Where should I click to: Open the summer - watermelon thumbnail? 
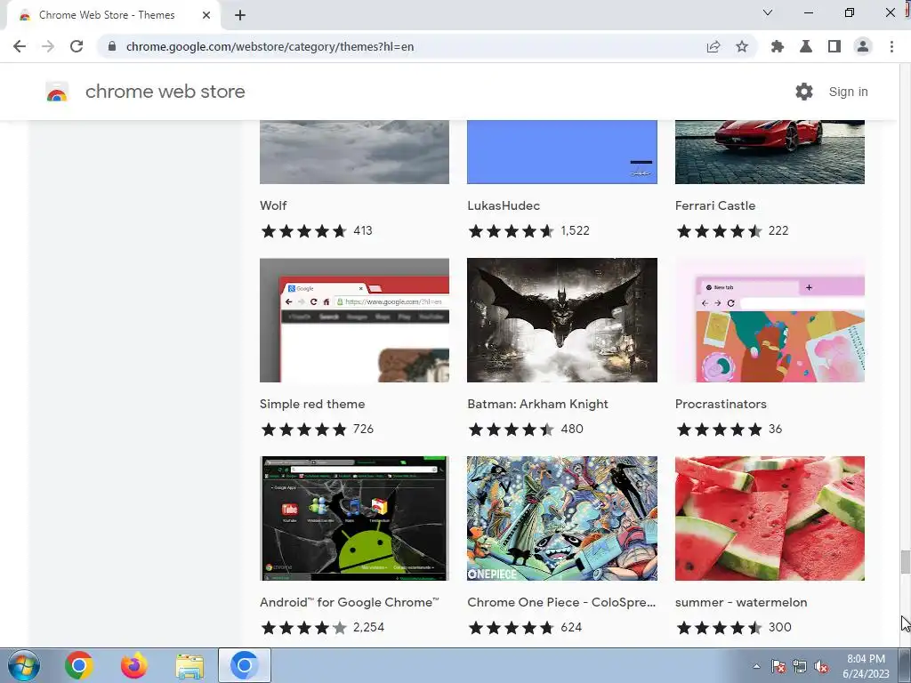coord(770,518)
